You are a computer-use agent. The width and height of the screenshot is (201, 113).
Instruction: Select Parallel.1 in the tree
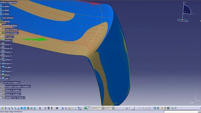pos(8,67)
